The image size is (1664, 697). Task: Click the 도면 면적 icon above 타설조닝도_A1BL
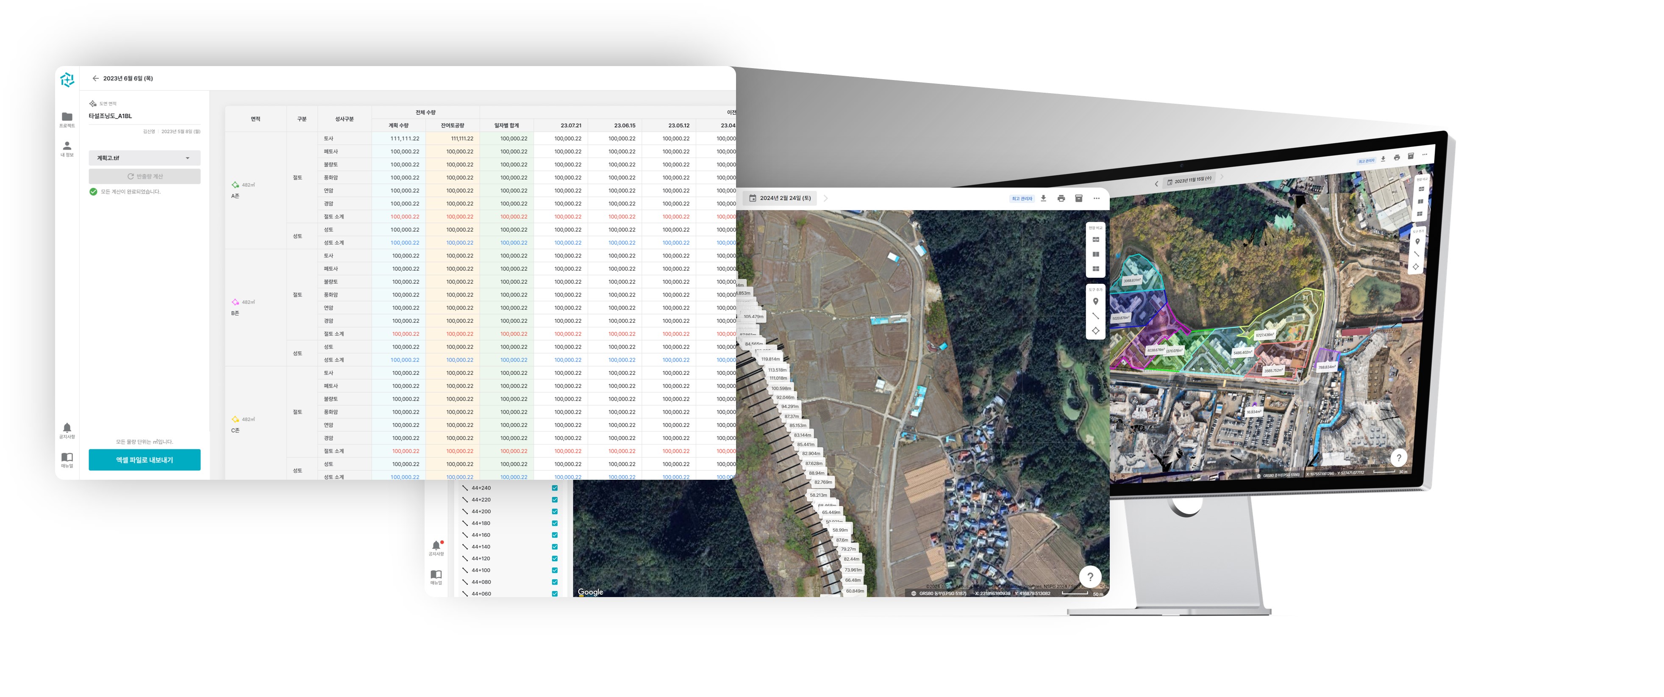click(x=93, y=103)
